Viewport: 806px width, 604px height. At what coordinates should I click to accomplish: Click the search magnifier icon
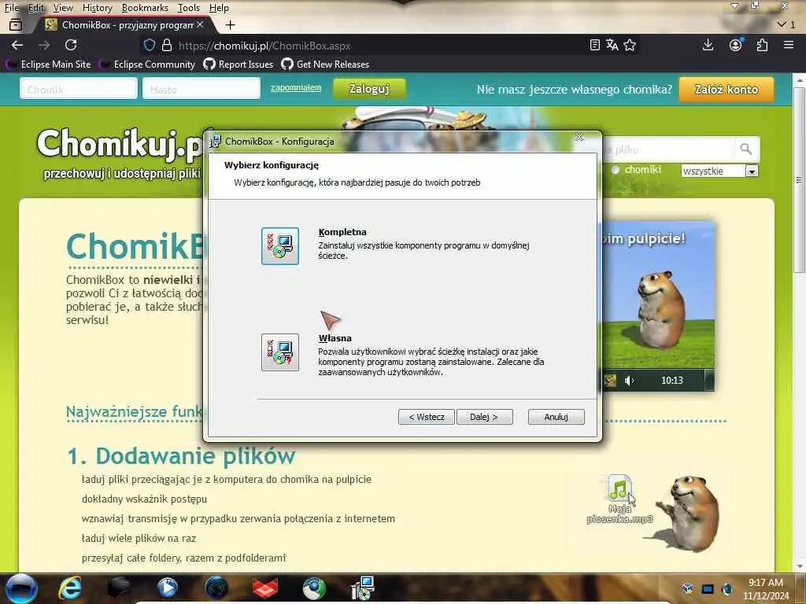[x=746, y=149]
